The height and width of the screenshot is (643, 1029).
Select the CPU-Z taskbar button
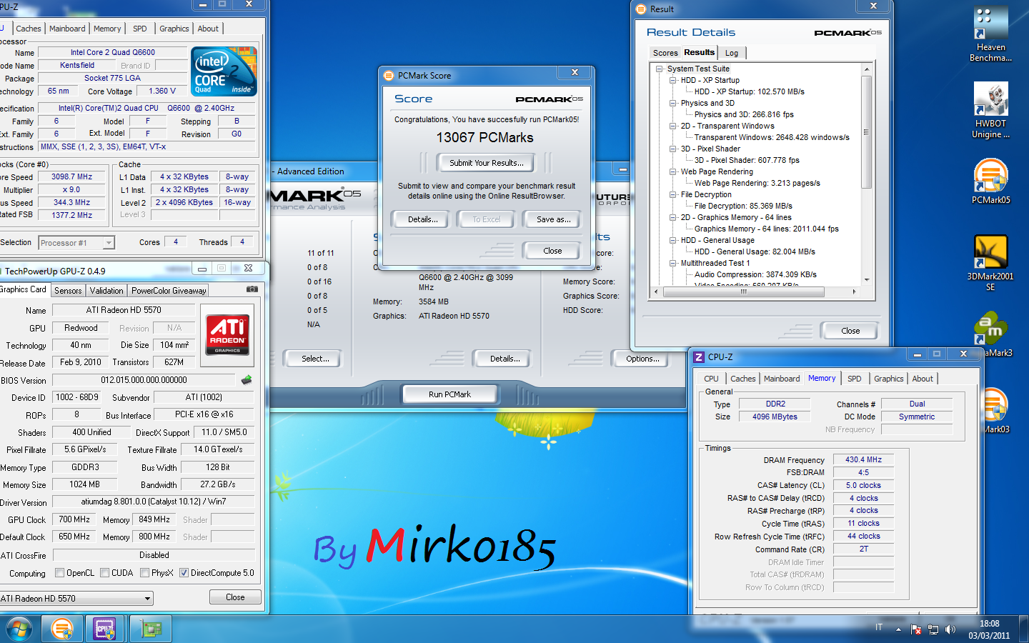[x=105, y=629]
